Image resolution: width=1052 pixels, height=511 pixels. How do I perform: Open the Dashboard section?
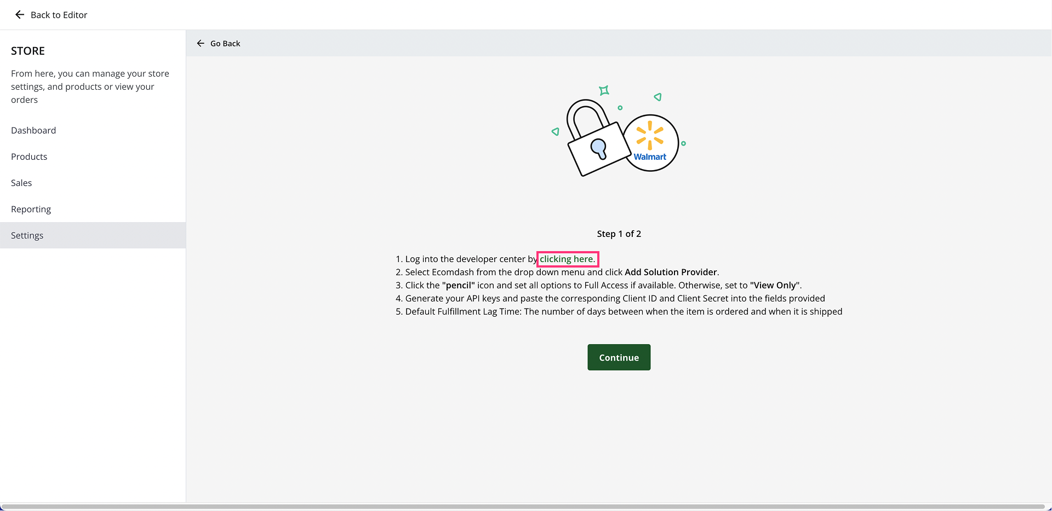coord(93,130)
